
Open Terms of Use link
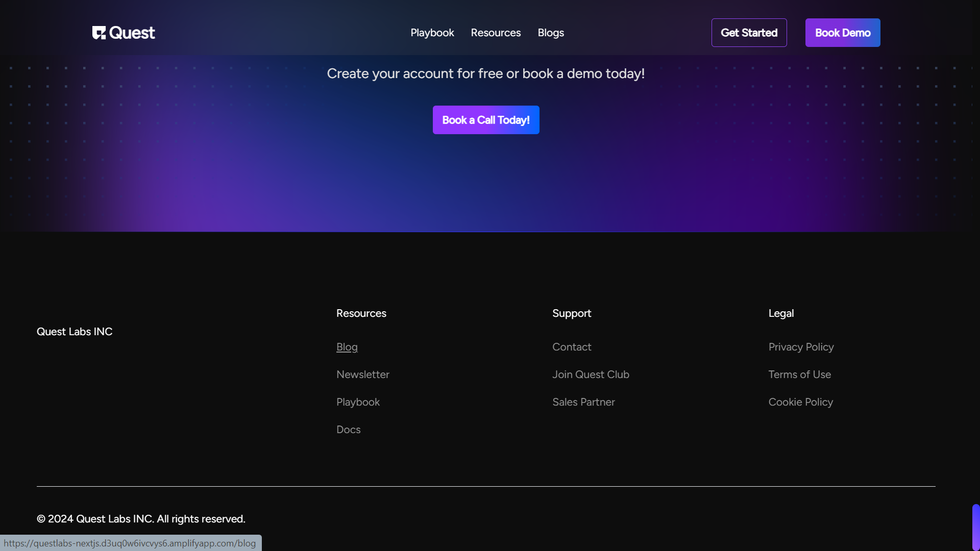(x=800, y=374)
